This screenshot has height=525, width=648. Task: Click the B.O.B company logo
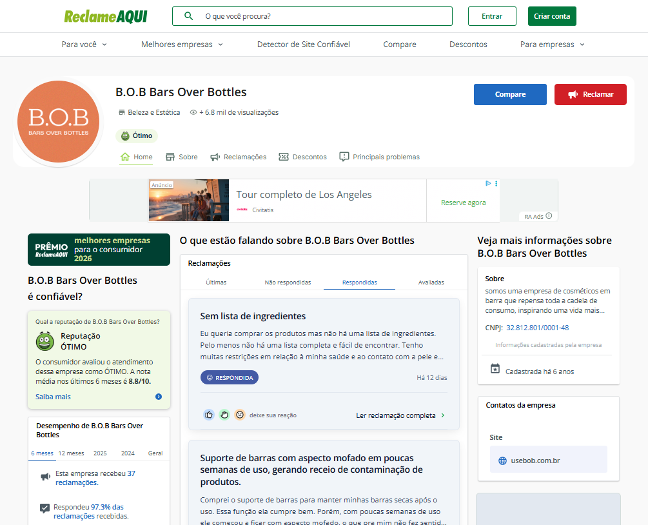coord(58,121)
